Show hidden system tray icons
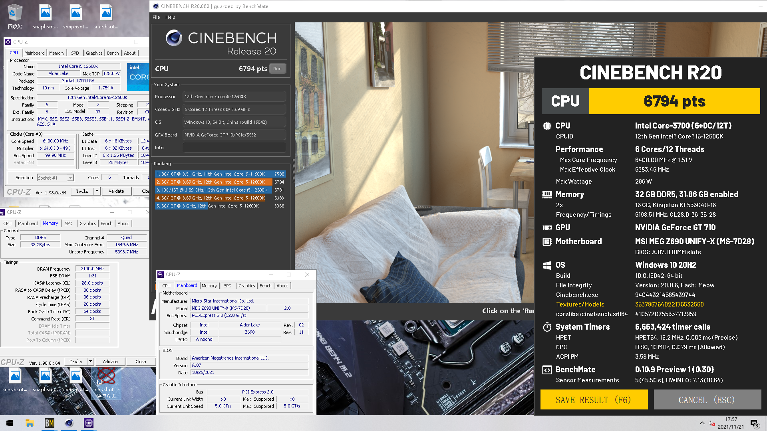 coord(702,423)
